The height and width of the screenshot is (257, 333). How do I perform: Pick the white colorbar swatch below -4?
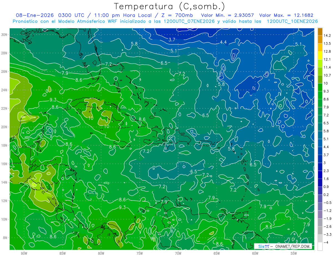click(x=320, y=246)
